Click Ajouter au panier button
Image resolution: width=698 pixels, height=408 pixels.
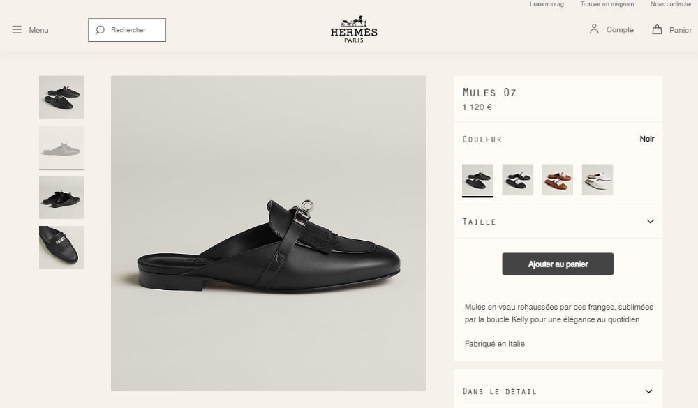[x=558, y=264]
